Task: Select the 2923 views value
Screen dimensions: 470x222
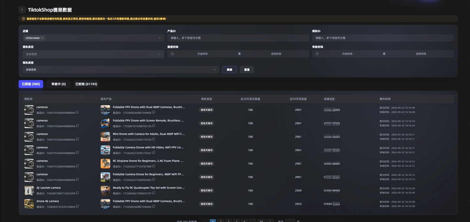Action: pos(298,204)
